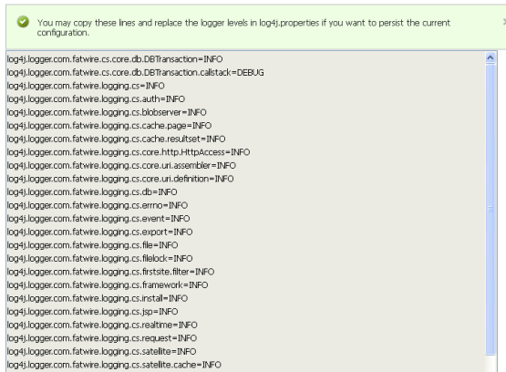Click the cs.cache.resultset=INFO line

[x=116, y=139]
